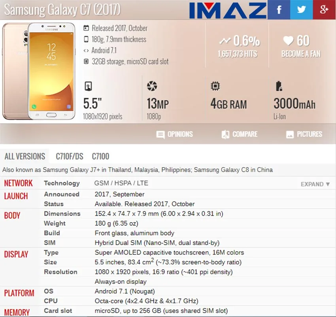Switch to the C7100 version tab
This screenshot has width=336, height=317.
coord(100,157)
